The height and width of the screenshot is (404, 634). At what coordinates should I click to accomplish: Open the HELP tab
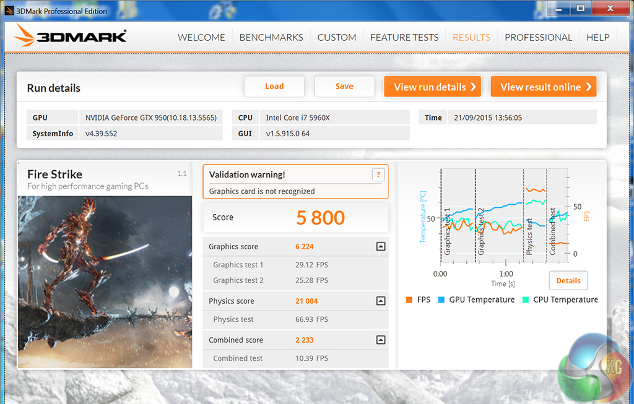click(x=597, y=38)
